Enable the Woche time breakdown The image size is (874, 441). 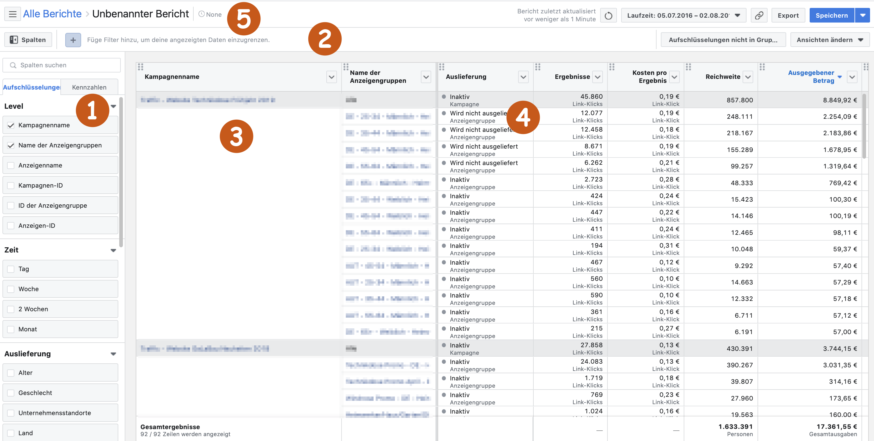(x=11, y=289)
